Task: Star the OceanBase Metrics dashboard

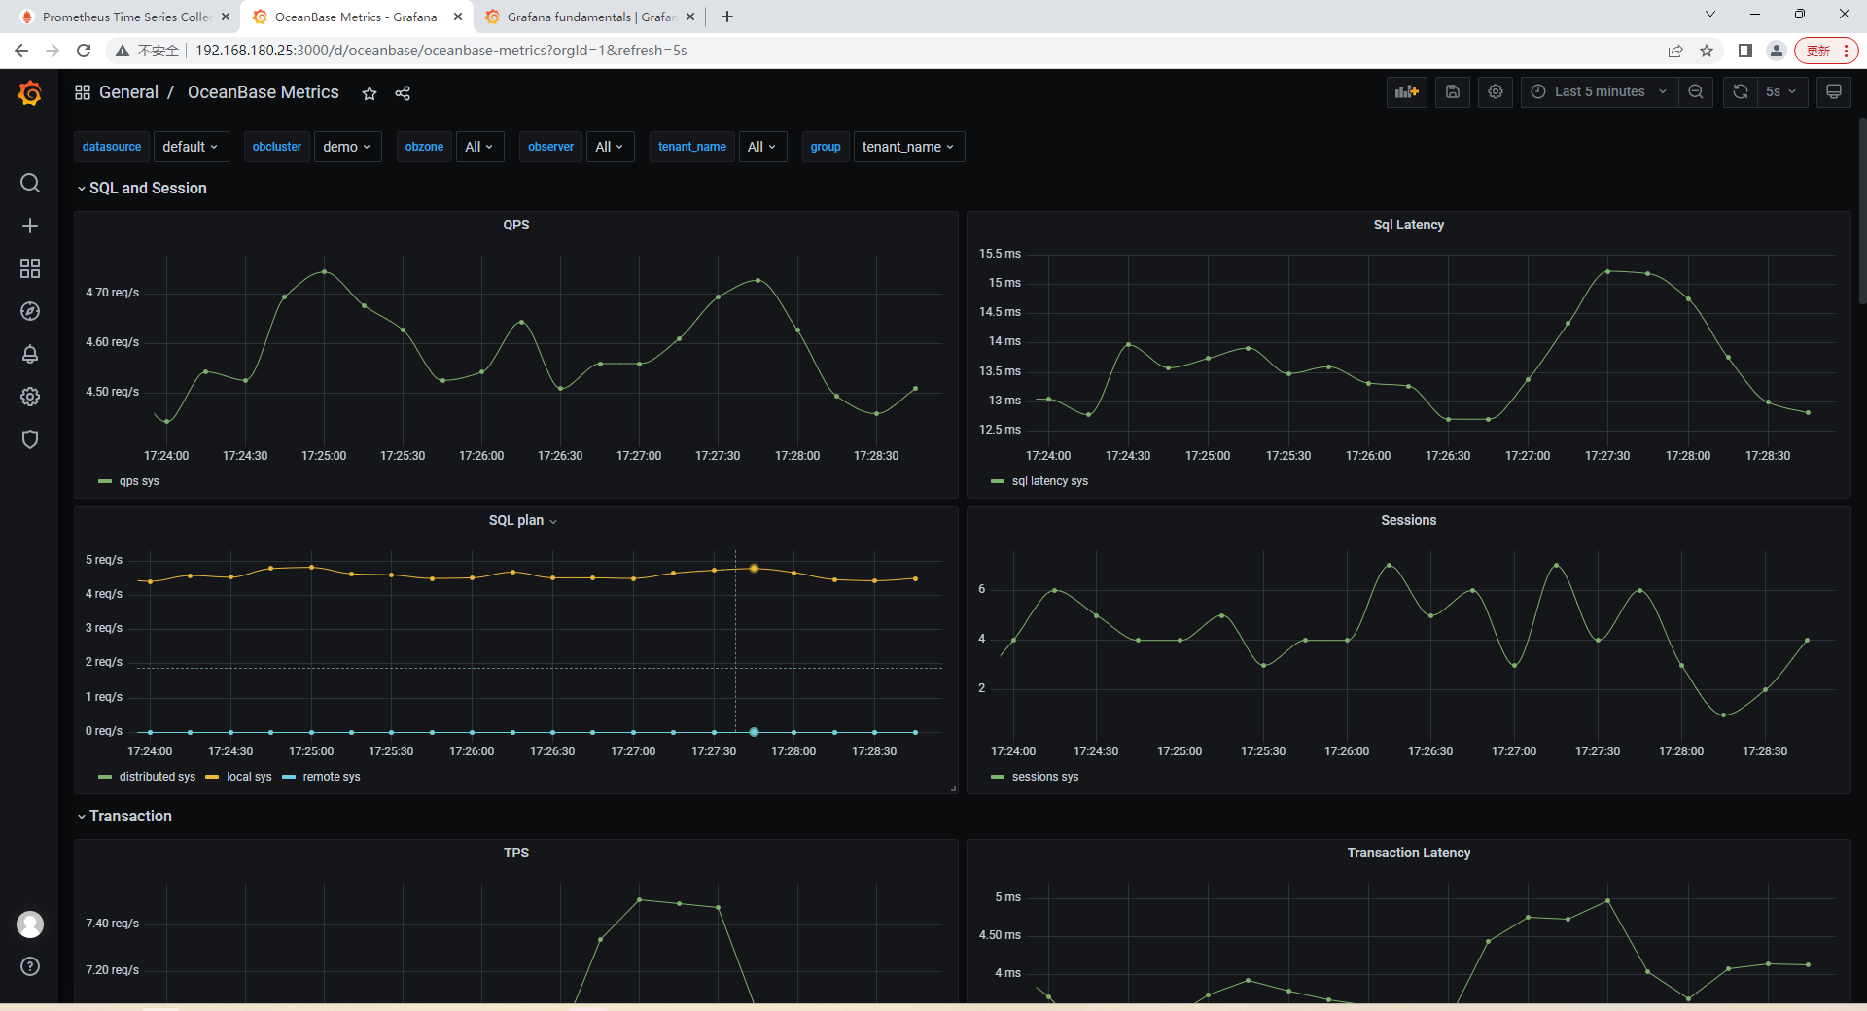Action: (x=370, y=93)
